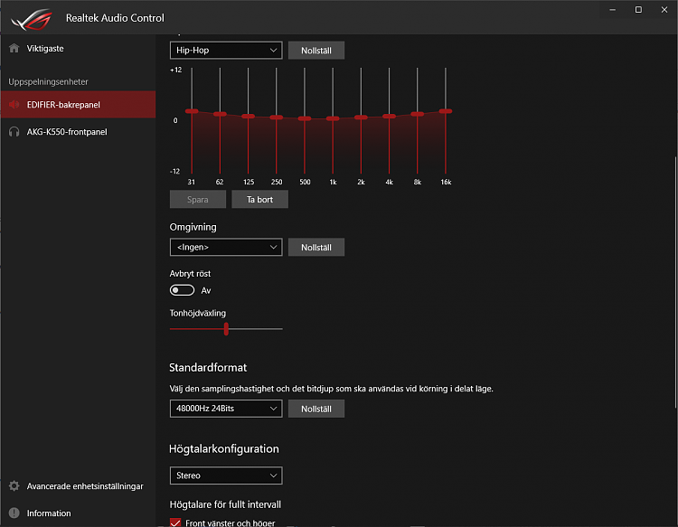This screenshot has width=678, height=527.
Task: Reset the equalizer with Nollställ
Action: pos(316,50)
